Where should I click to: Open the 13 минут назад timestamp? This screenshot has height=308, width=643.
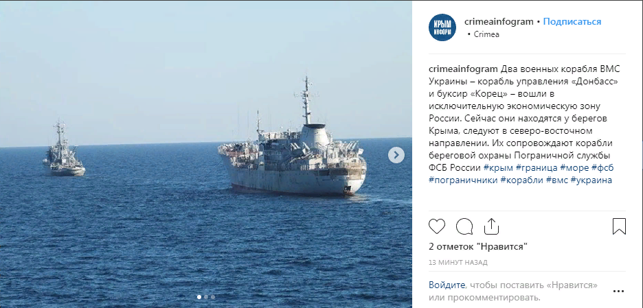click(x=458, y=263)
